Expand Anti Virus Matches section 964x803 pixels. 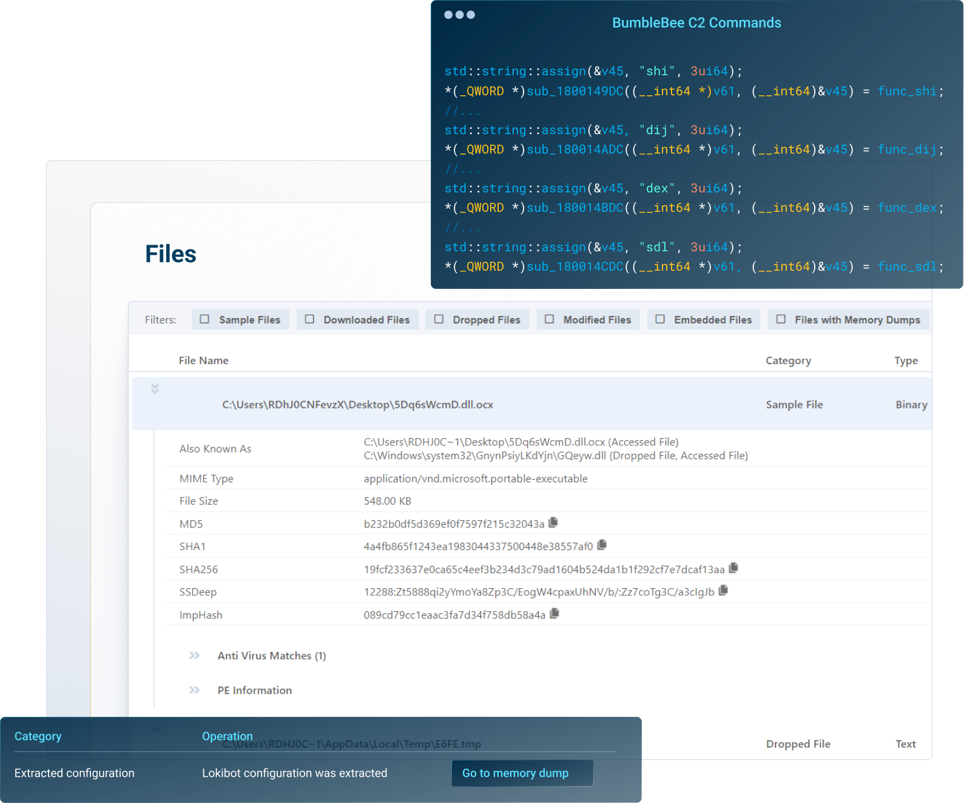click(194, 656)
